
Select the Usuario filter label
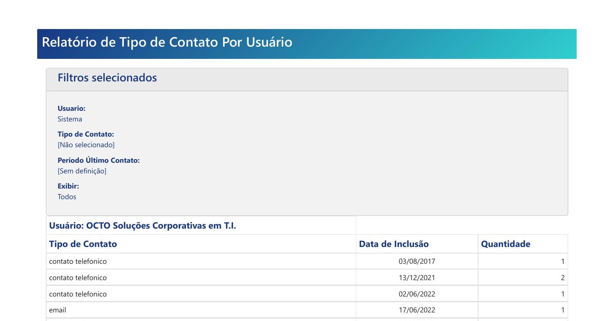tap(72, 108)
